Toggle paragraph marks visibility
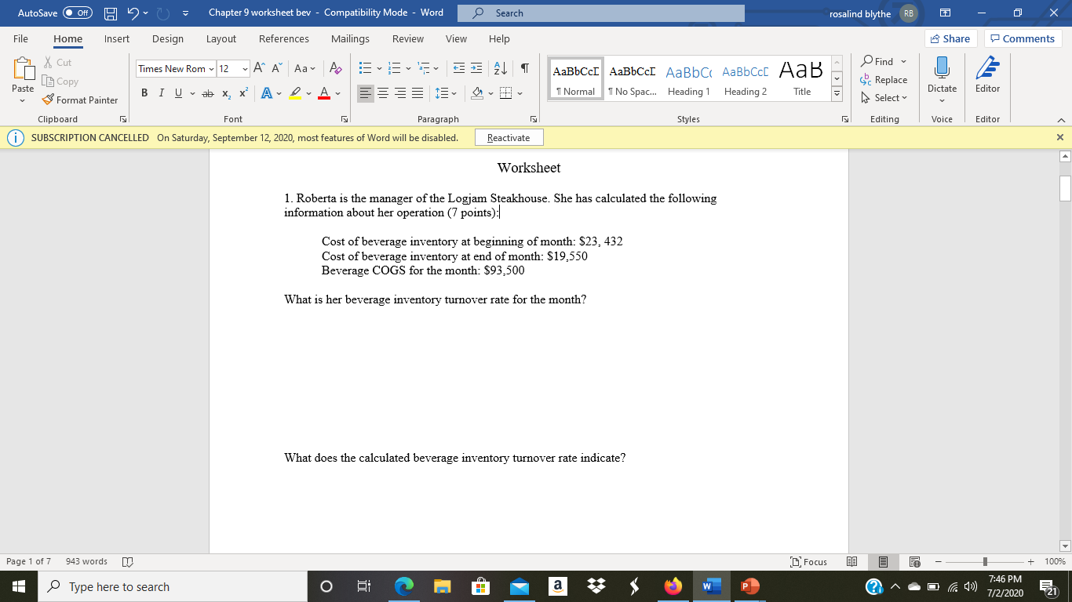 tap(524, 68)
